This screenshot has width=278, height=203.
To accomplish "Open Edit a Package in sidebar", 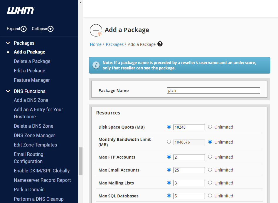I will coord(29,71).
